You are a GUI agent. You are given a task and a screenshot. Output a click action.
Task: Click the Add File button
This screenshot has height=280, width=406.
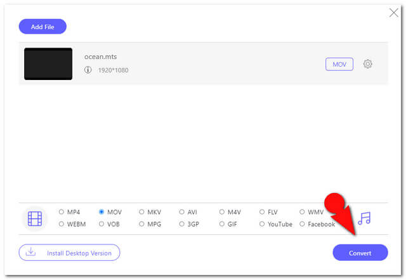[43, 27]
